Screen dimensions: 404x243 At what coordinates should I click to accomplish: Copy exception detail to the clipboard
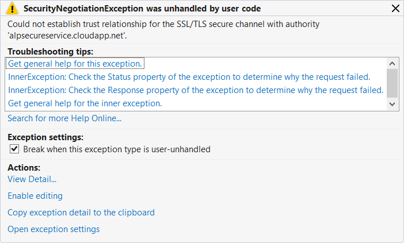point(81,213)
